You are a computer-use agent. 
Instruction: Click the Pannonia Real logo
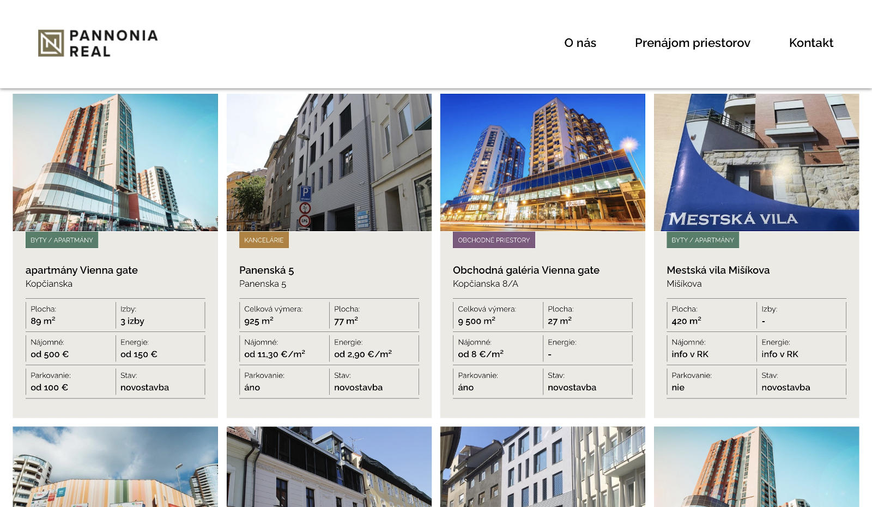98,43
